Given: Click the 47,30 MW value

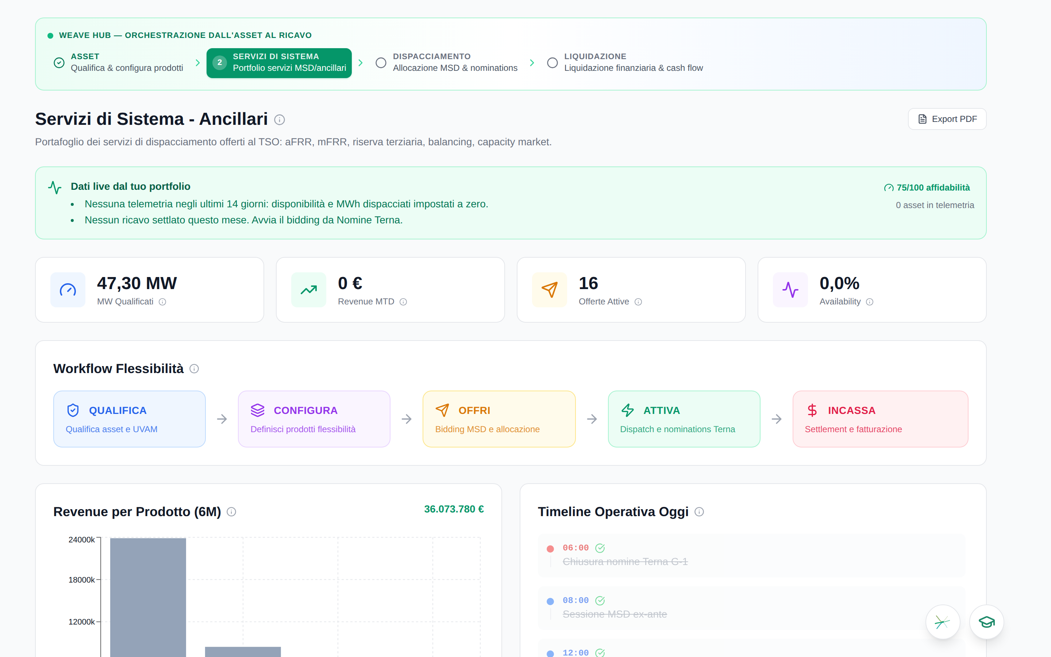Looking at the screenshot, I should (137, 283).
